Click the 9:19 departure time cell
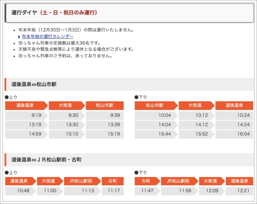Image resolution: width=257 pixels, height=204 pixels. (26, 115)
